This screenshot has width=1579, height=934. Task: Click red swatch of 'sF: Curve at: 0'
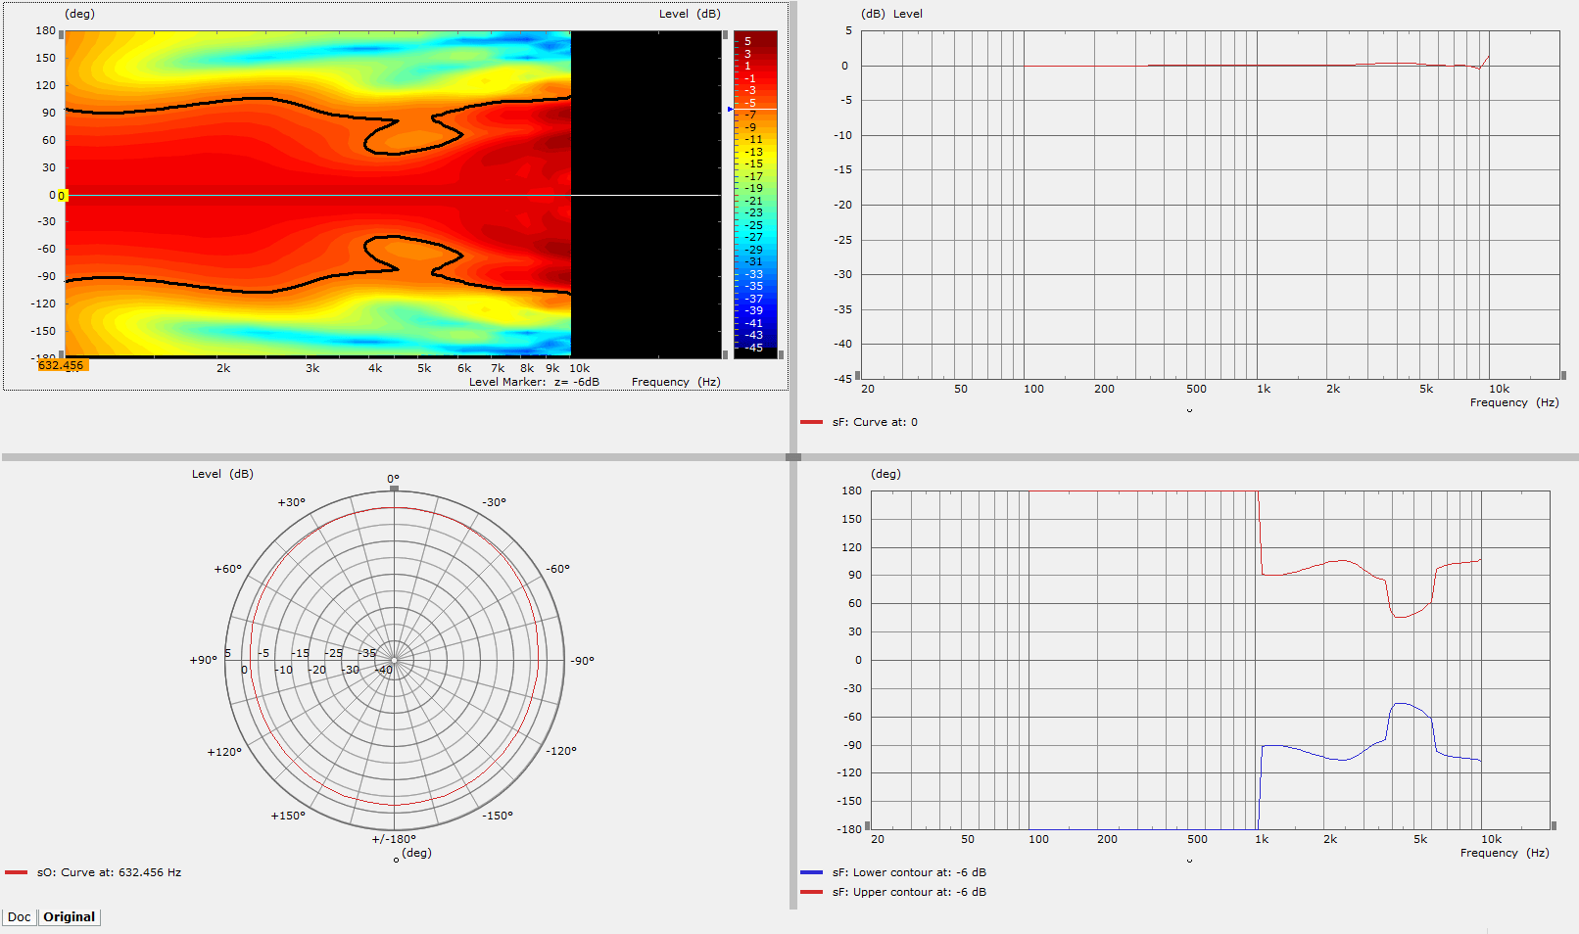point(811,422)
